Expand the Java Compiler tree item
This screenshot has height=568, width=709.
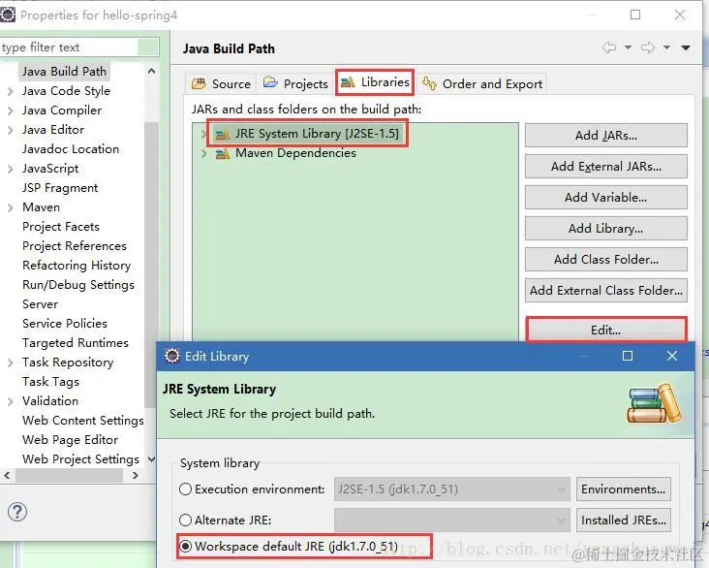click(x=11, y=110)
